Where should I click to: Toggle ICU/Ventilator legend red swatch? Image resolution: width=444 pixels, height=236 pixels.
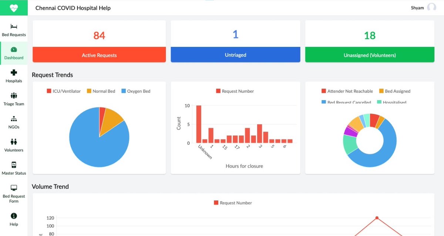(49, 91)
